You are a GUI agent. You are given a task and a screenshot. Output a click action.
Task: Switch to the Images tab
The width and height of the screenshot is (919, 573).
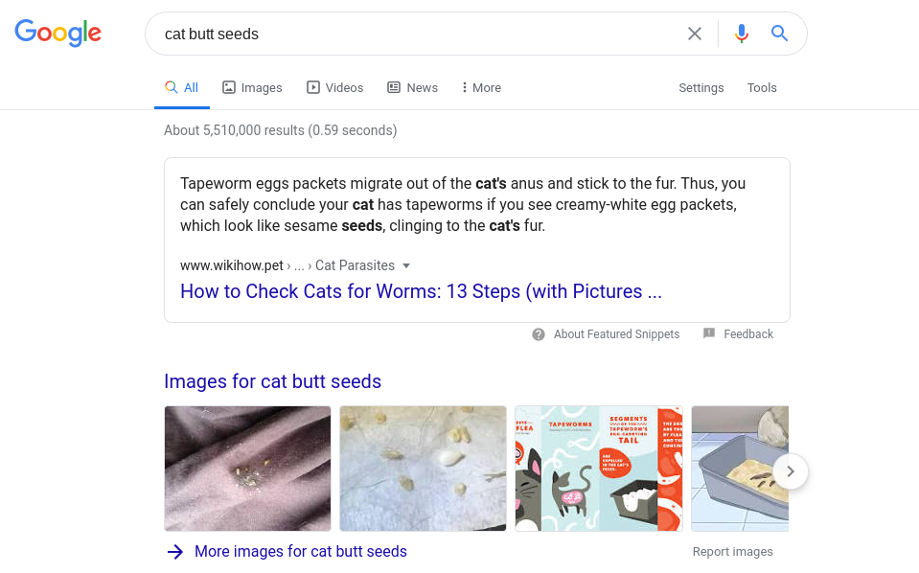point(252,87)
